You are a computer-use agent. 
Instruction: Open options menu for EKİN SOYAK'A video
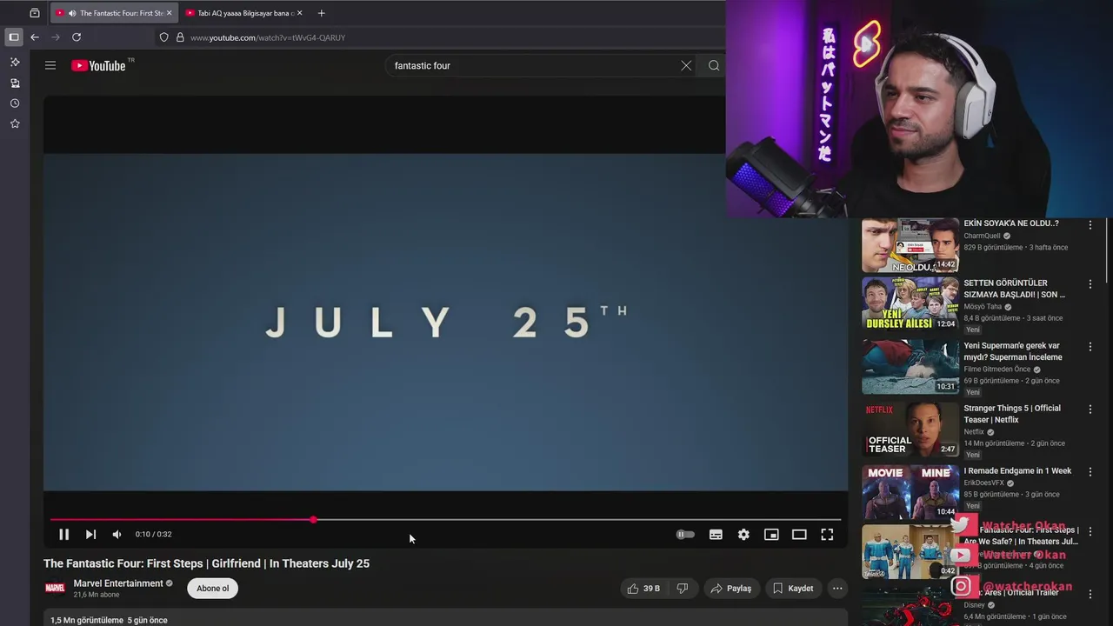[x=1090, y=225]
